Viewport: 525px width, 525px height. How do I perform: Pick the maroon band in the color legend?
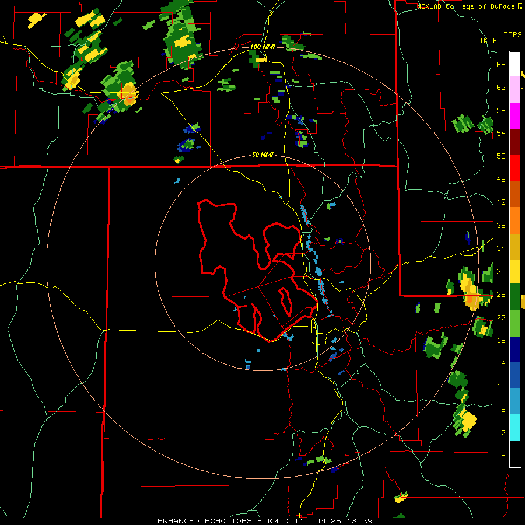click(515, 142)
